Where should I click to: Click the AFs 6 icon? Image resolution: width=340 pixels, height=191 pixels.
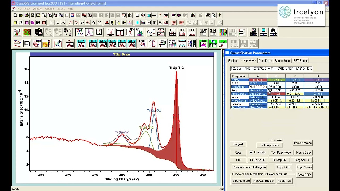pos(132,44)
